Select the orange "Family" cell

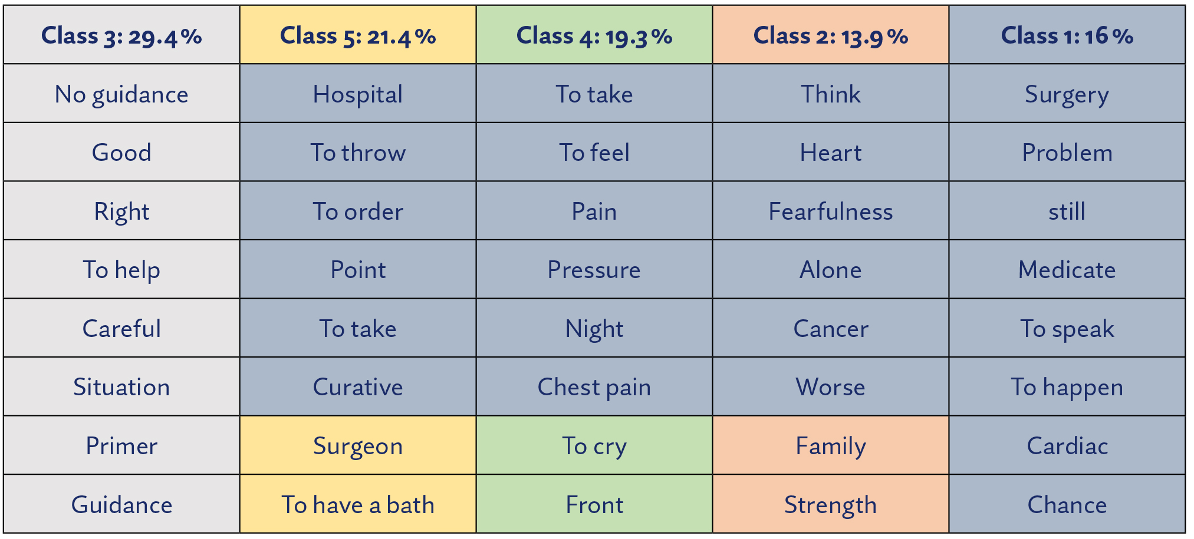pyautogui.click(x=831, y=446)
